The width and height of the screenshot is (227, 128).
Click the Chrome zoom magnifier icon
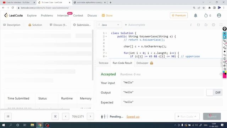pos(194,8)
